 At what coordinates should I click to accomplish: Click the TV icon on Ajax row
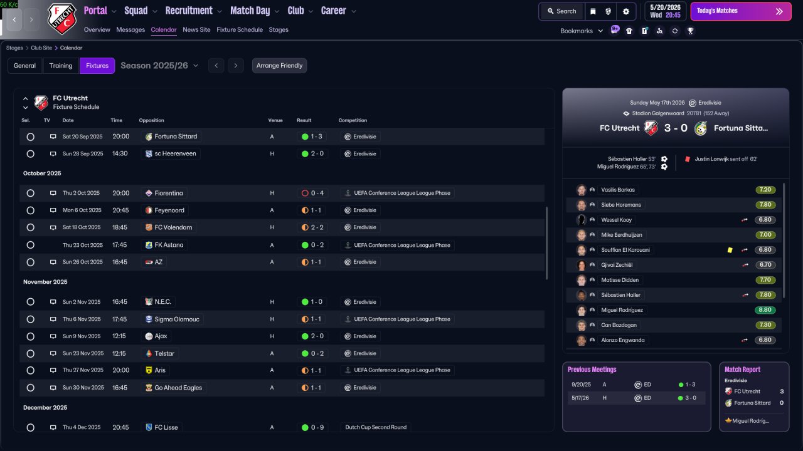click(53, 336)
